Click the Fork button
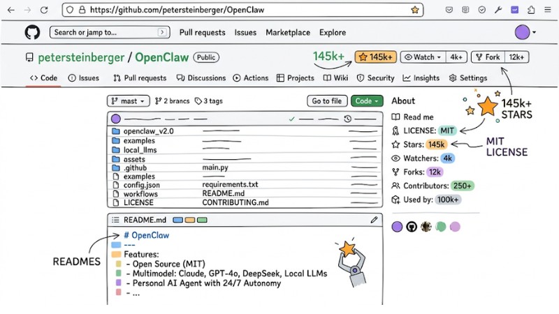The image size is (559, 314). [488, 57]
